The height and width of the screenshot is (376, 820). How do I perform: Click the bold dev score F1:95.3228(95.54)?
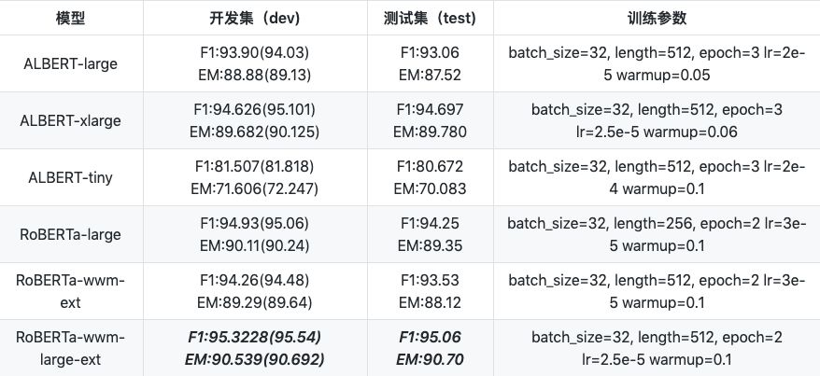point(251,338)
